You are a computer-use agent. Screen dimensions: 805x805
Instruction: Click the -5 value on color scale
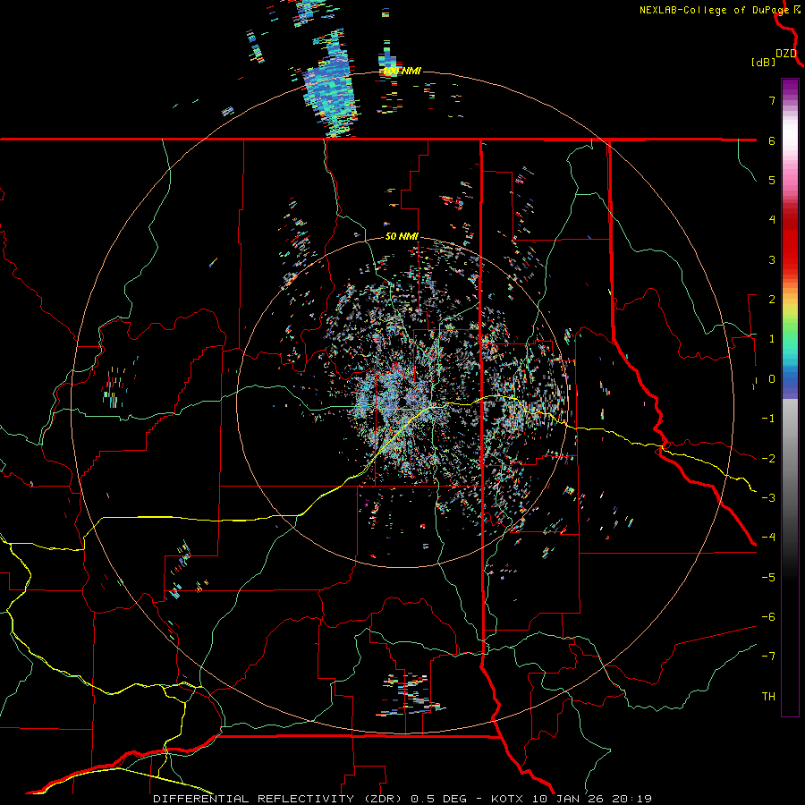click(768, 578)
